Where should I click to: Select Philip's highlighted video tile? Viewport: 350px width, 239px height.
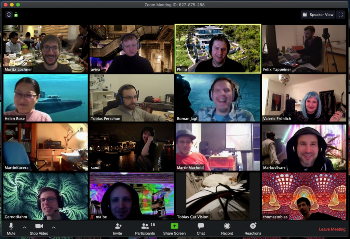(218, 48)
